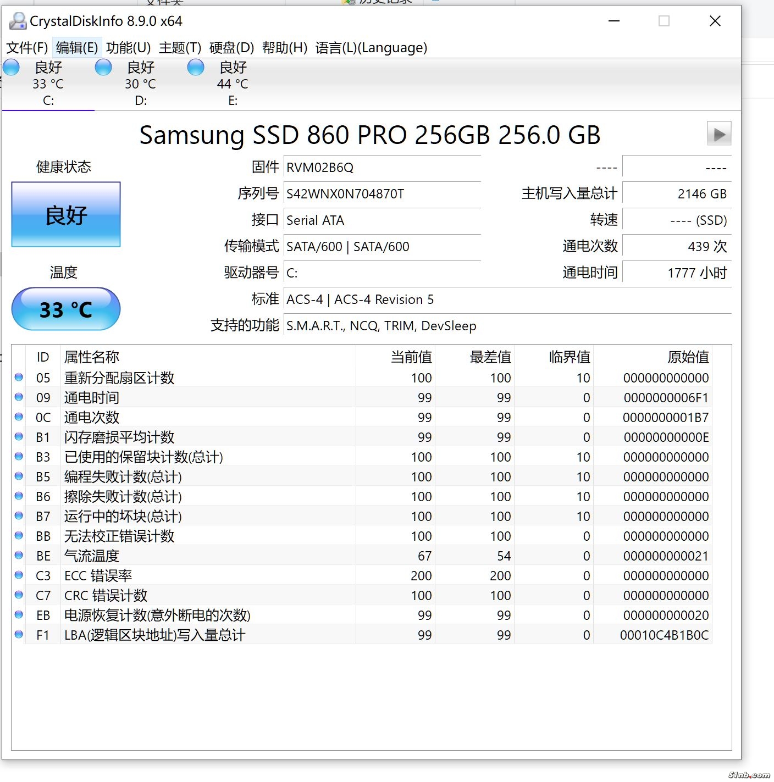Select the 重新分配扇区计数 attribute row

(362, 378)
